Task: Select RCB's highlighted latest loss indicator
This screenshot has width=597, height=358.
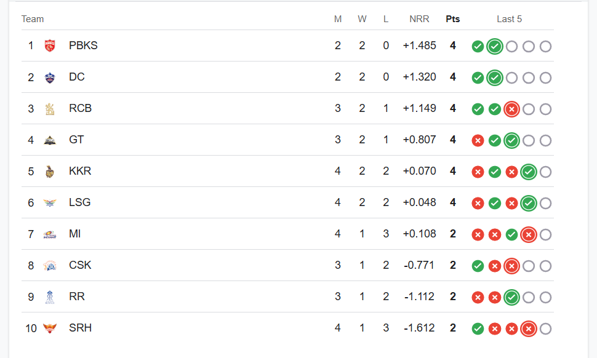Action: (x=511, y=109)
